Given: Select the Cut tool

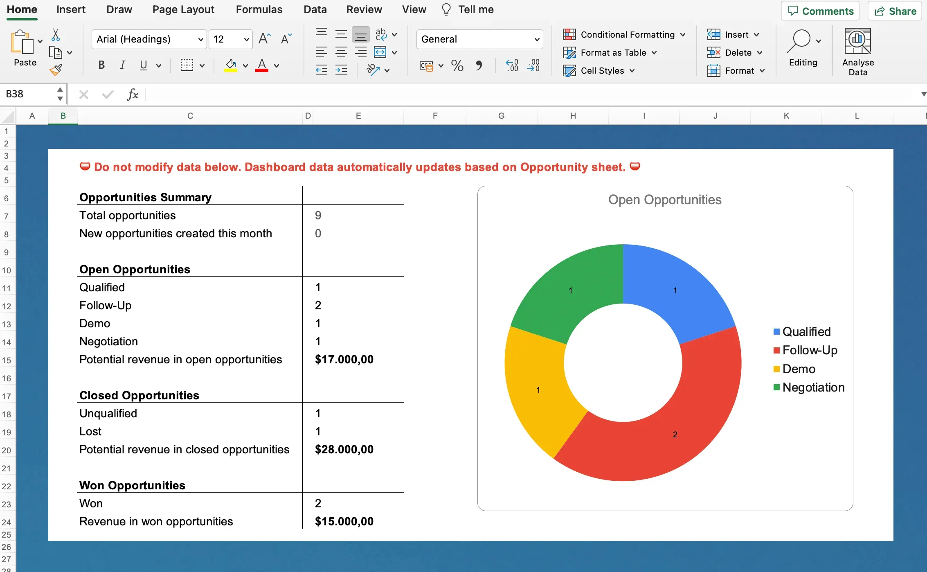Looking at the screenshot, I should point(56,35).
